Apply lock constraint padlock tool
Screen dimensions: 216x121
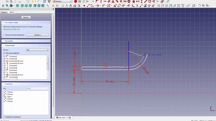point(134,1)
